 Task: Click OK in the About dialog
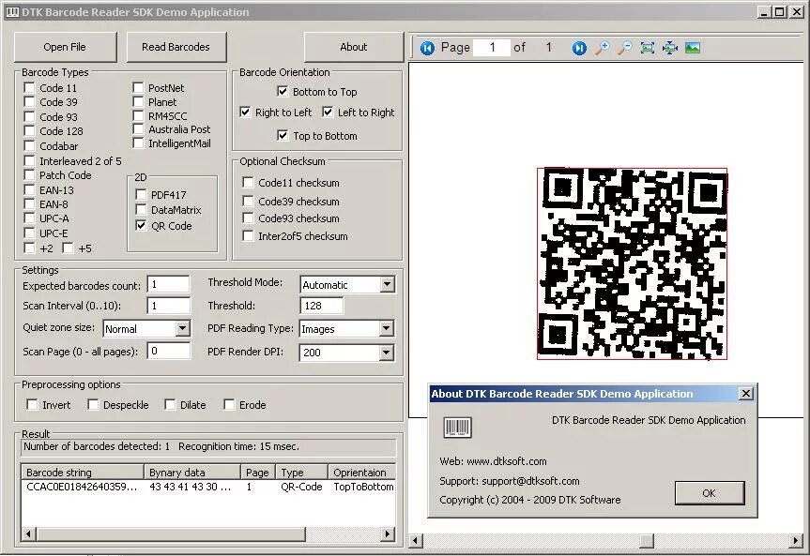tap(710, 493)
